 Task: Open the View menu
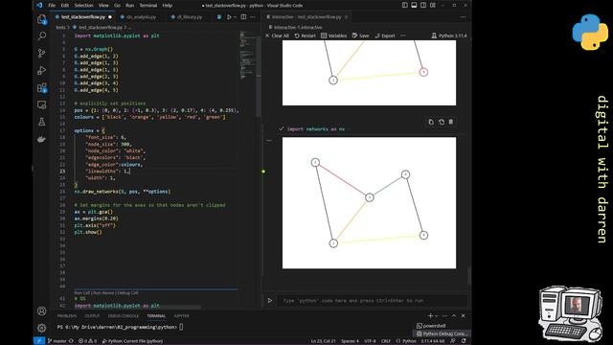tap(103, 6)
